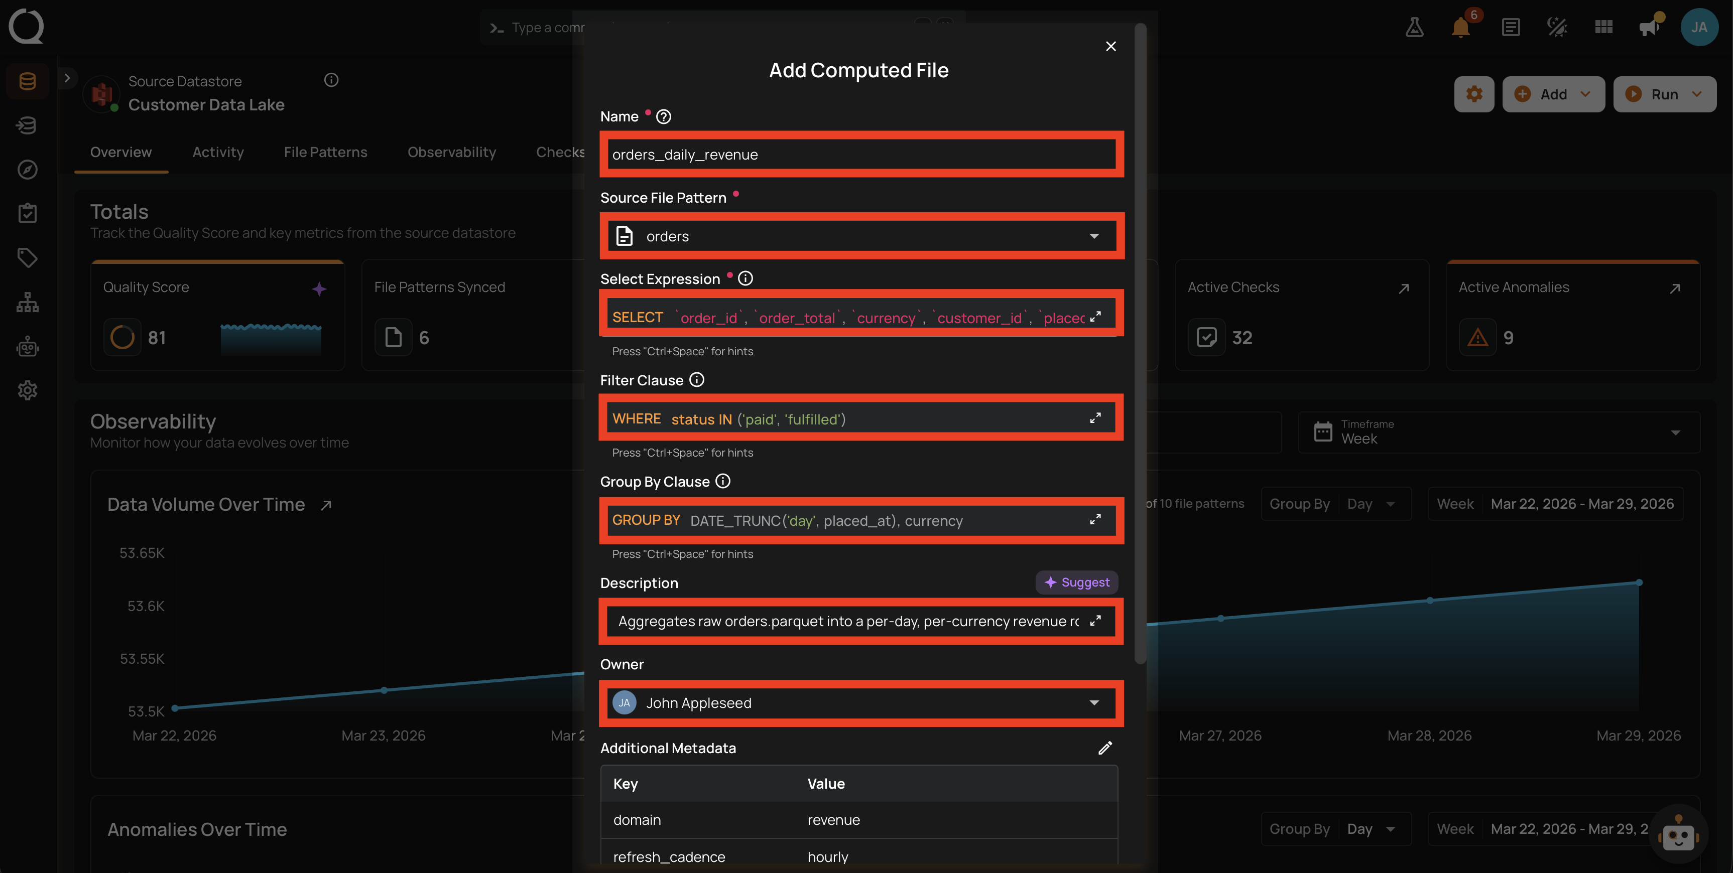Viewport: 1733px width, 873px height.
Task: Open Active Checks arrow link
Action: click(1403, 288)
